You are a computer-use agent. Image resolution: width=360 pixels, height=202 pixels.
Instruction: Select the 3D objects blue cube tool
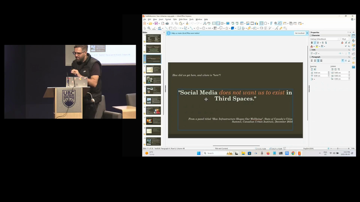pos(232,28)
